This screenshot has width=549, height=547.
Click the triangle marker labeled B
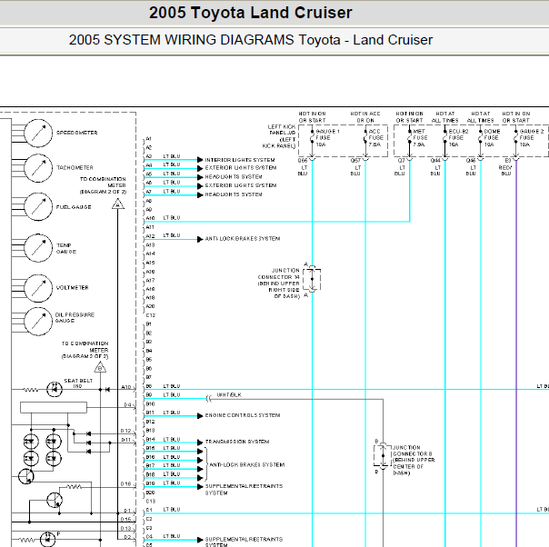coord(100,367)
